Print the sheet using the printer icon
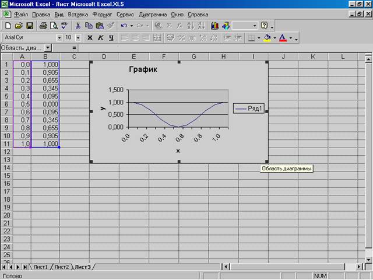Image resolution: width=373 pixels, height=280 pixels. [43, 26]
